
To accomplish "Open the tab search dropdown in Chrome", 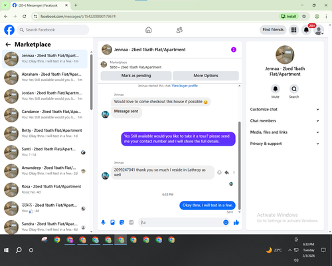I will (x=5, y=5).
